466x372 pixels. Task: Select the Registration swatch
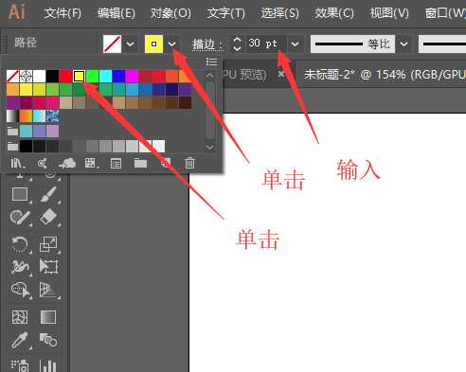coord(26,76)
